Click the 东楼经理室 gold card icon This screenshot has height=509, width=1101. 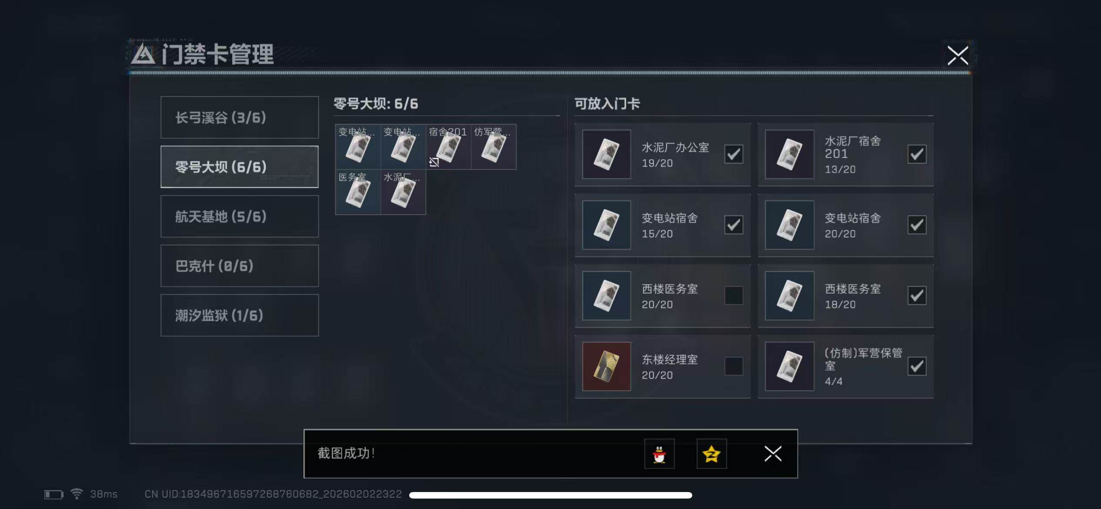coord(606,366)
